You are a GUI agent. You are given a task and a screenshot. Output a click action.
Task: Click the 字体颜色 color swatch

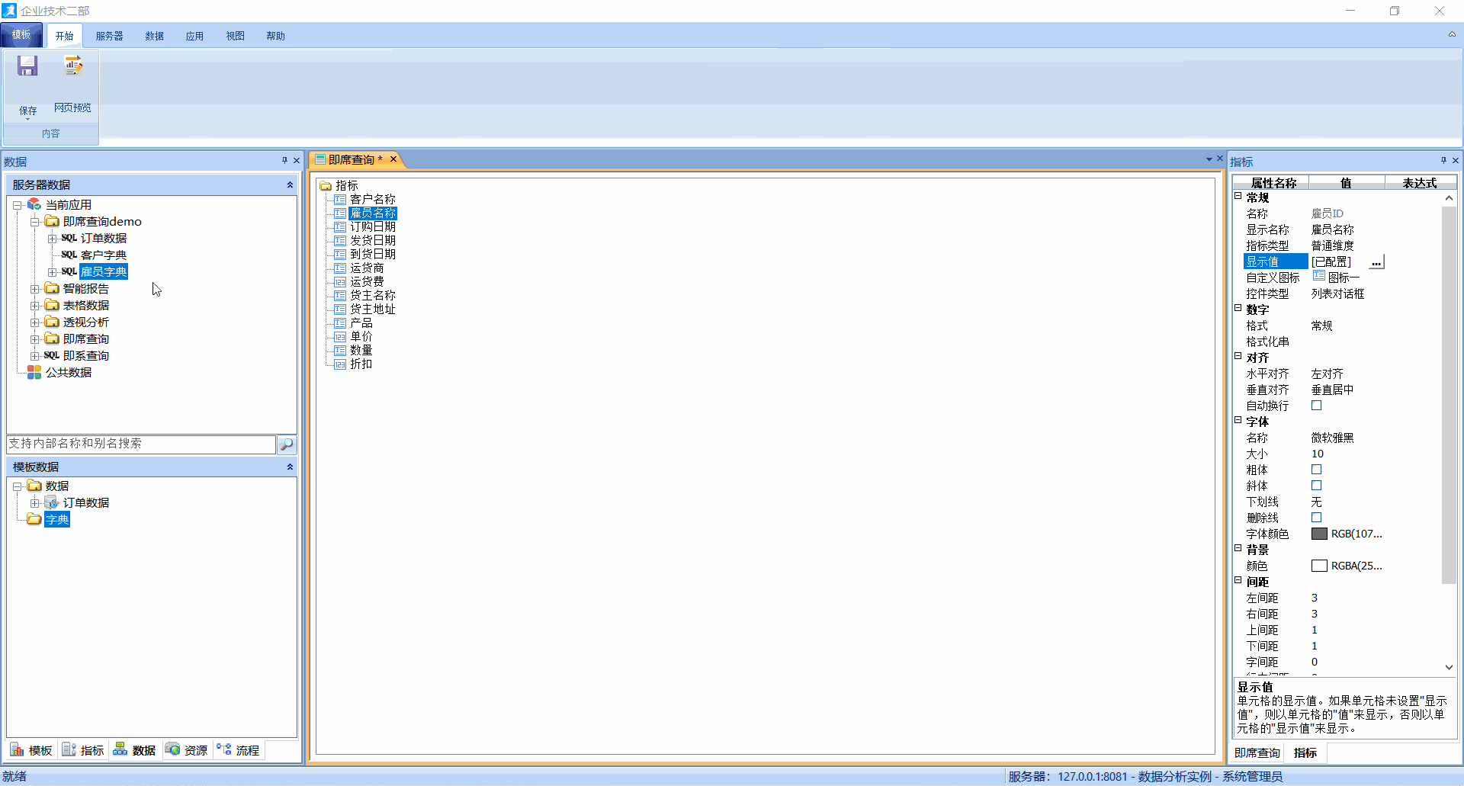[x=1319, y=534]
